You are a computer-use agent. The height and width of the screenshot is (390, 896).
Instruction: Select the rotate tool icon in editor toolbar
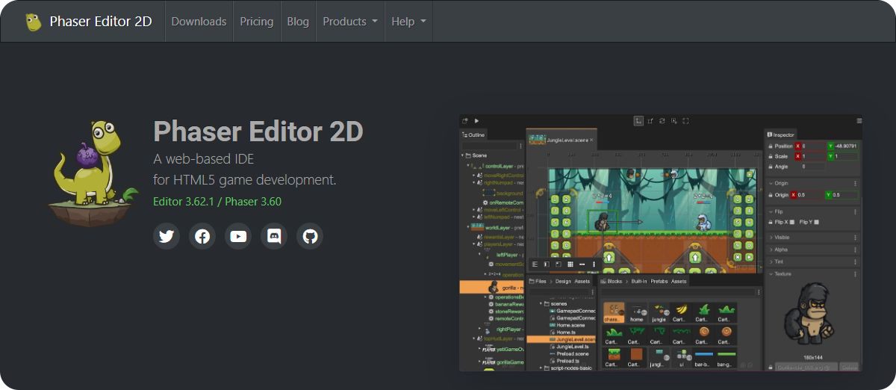[662, 121]
